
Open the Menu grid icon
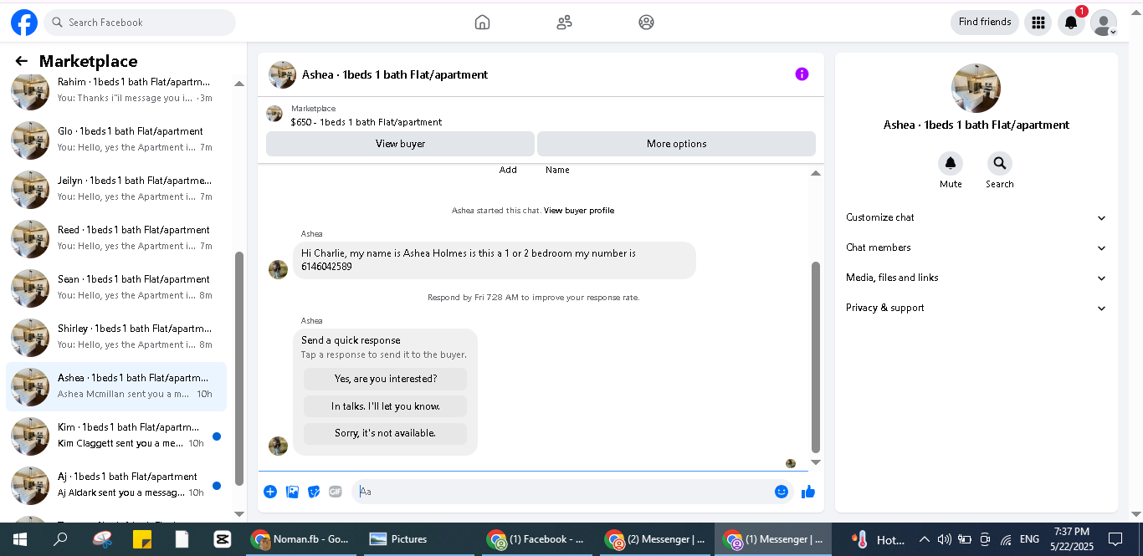1038,23
